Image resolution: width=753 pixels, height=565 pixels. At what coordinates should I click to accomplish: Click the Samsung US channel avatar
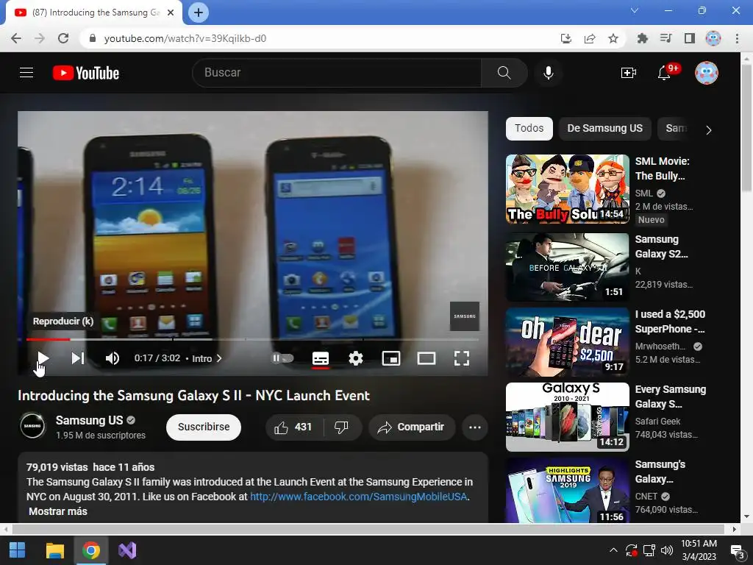click(x=32, y=426)
